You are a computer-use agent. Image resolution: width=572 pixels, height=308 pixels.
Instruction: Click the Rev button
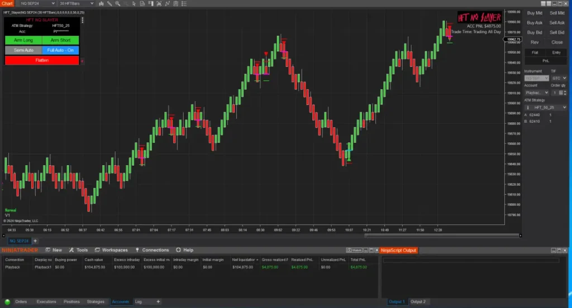(x=535, y=42)
